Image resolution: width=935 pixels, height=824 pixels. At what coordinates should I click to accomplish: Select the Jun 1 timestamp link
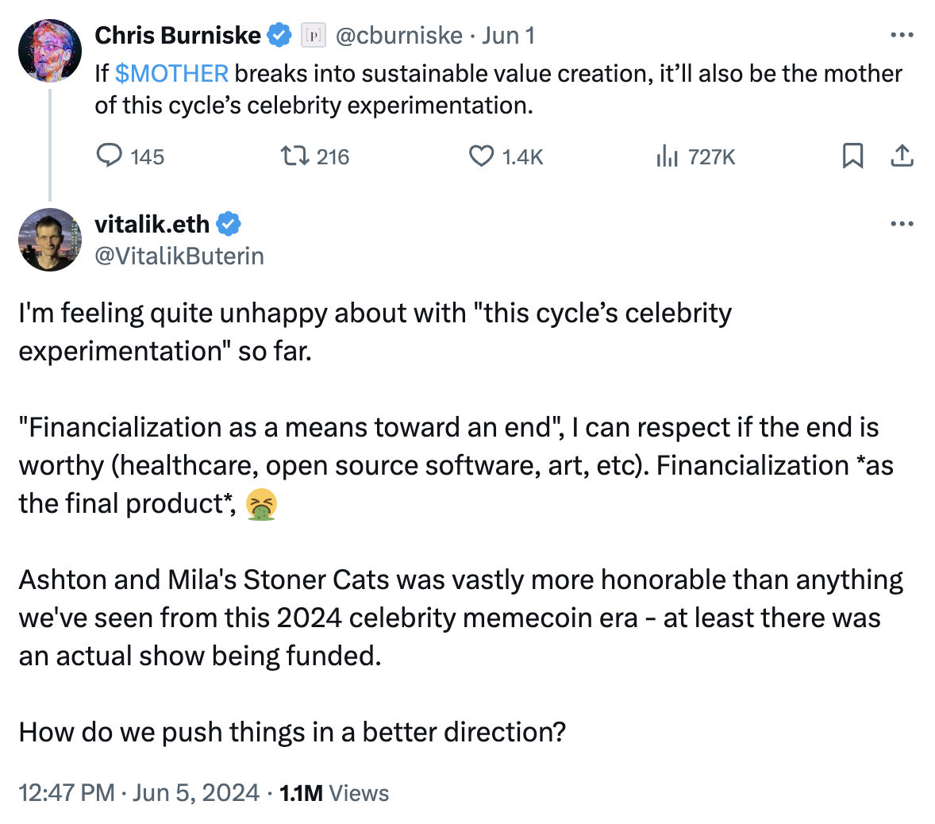click(x=513, y=35)
